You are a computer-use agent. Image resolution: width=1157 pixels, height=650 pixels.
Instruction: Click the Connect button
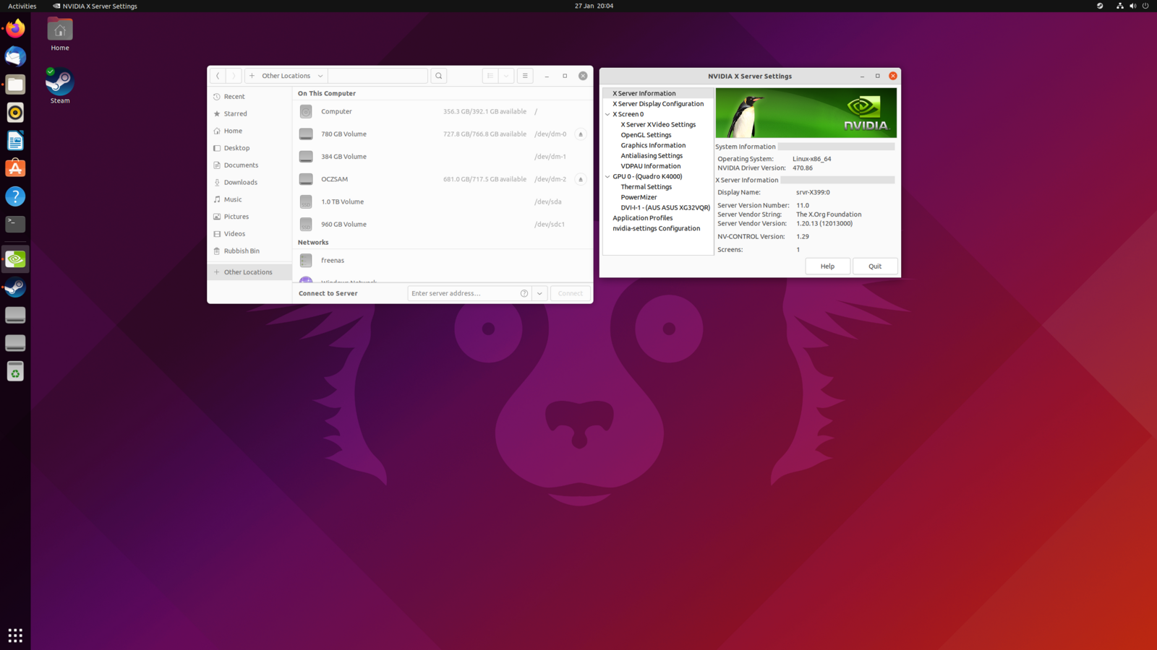click(x=571, y=293)
